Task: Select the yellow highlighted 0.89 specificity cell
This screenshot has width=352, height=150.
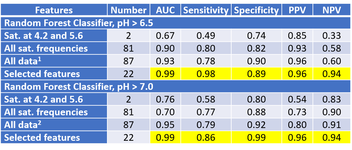Action: [256, 74]
